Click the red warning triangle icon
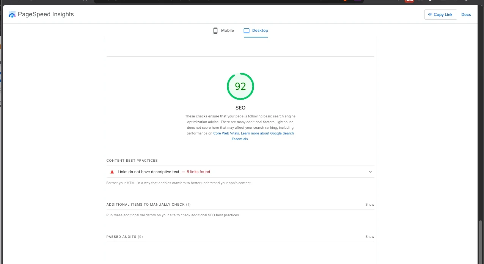 112,172
